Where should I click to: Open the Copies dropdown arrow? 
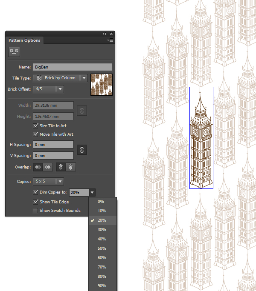click(x=60, y=181)
